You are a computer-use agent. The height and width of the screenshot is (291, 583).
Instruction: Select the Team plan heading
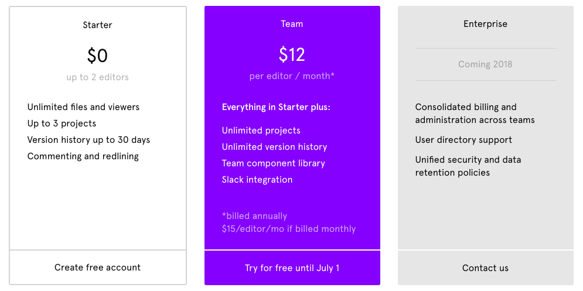292,24
